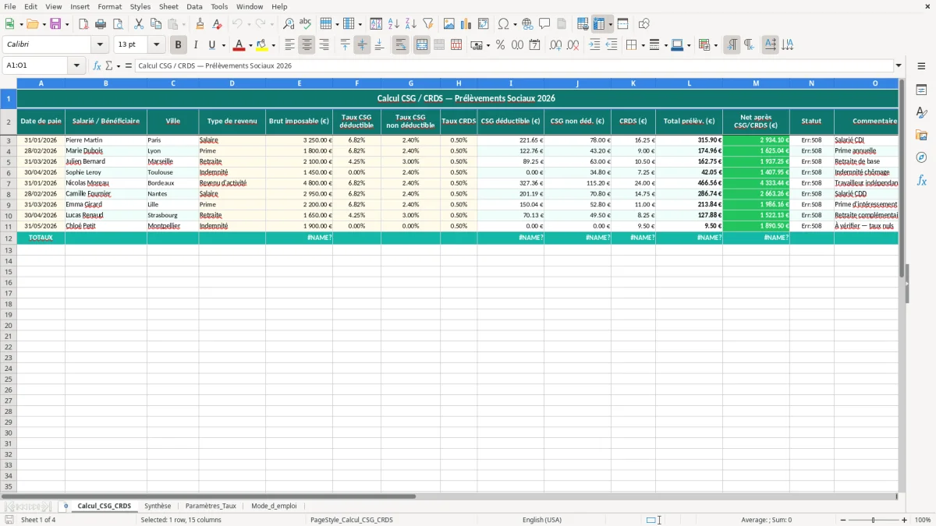
Task: Open sidebar Navigator compass icon
Action: coord(921,157)
